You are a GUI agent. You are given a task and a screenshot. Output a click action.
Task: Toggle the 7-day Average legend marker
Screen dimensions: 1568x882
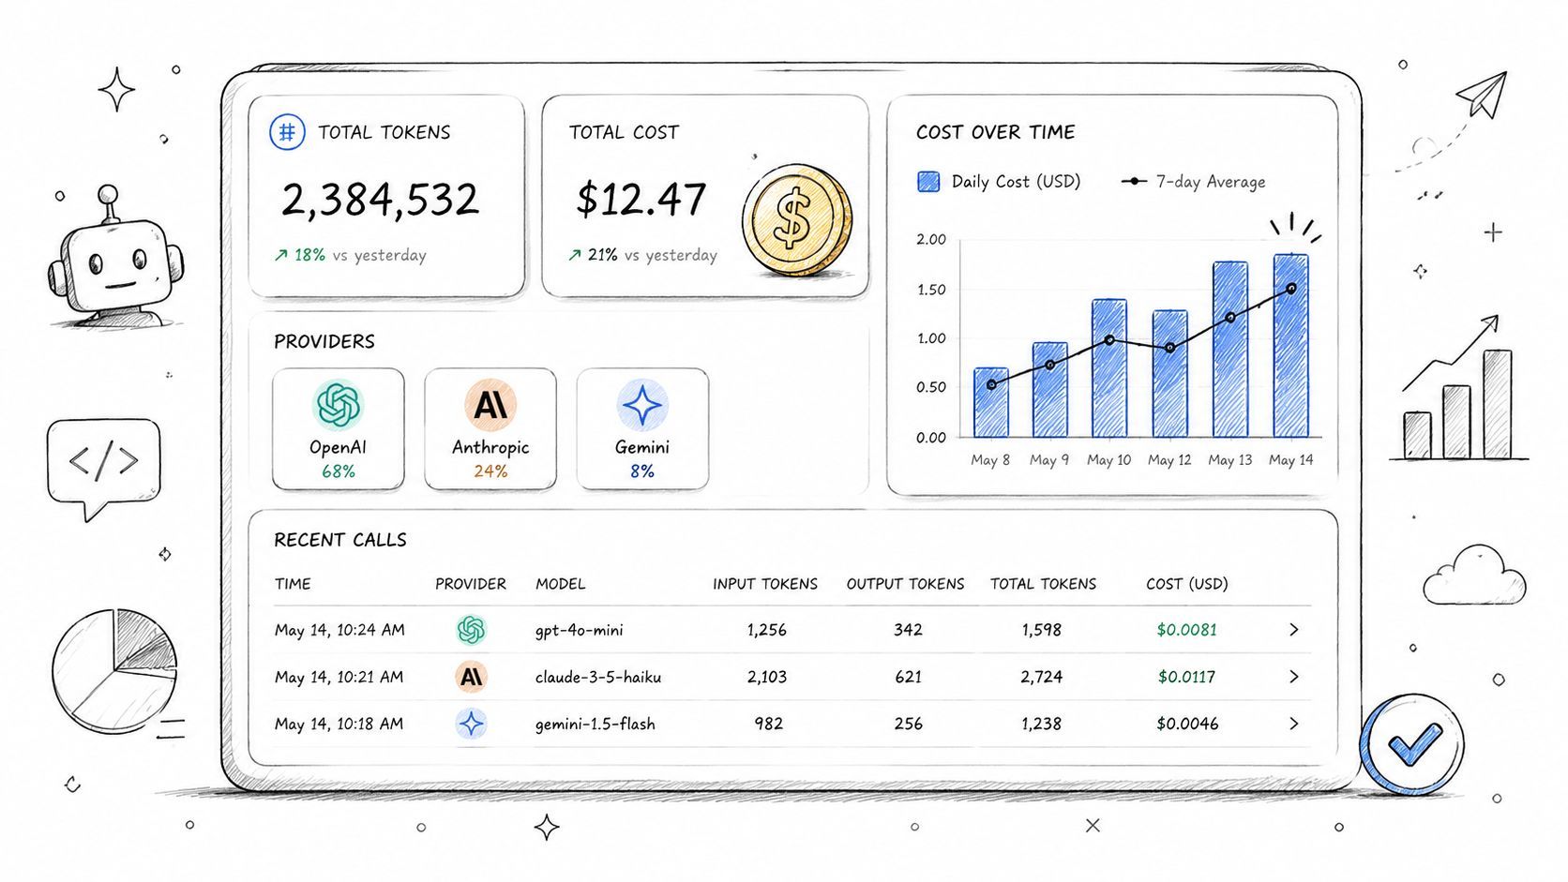(1134, 182)
